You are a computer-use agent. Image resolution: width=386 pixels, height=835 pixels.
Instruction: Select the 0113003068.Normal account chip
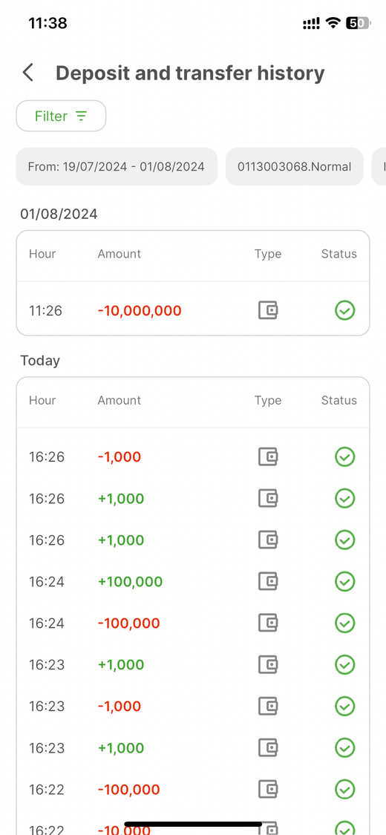[295, 167]
